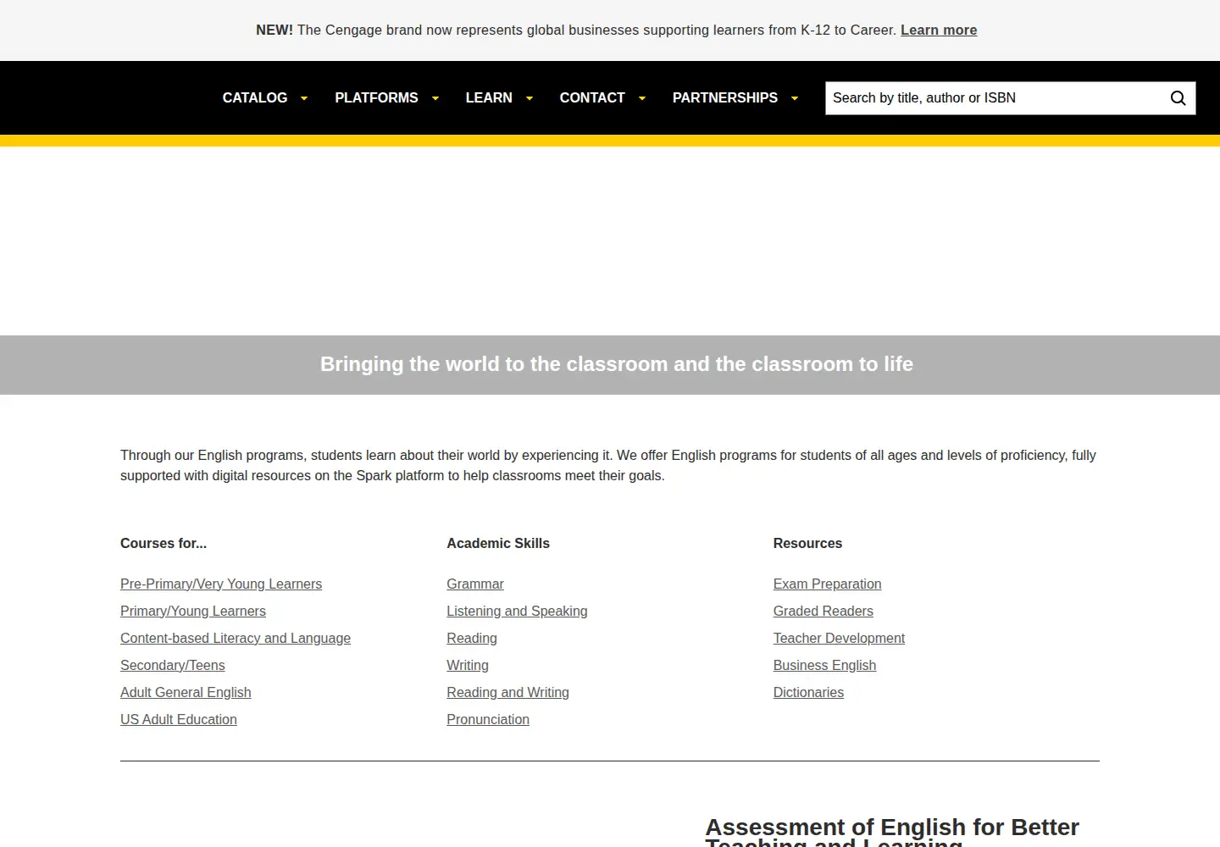Click the search magnifier icon
This screenshot has height=847, width=1220.
point(1178,98)
